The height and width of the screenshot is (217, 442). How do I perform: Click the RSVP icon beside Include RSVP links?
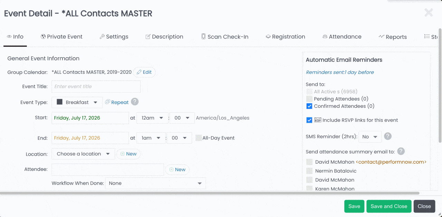coord(318,120)
